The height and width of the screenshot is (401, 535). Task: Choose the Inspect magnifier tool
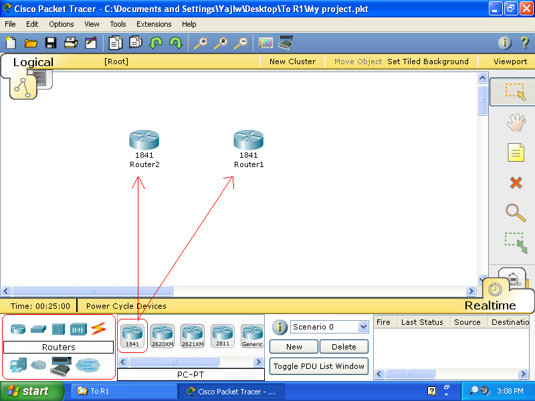pyautogui.click(x=516, y=213)
